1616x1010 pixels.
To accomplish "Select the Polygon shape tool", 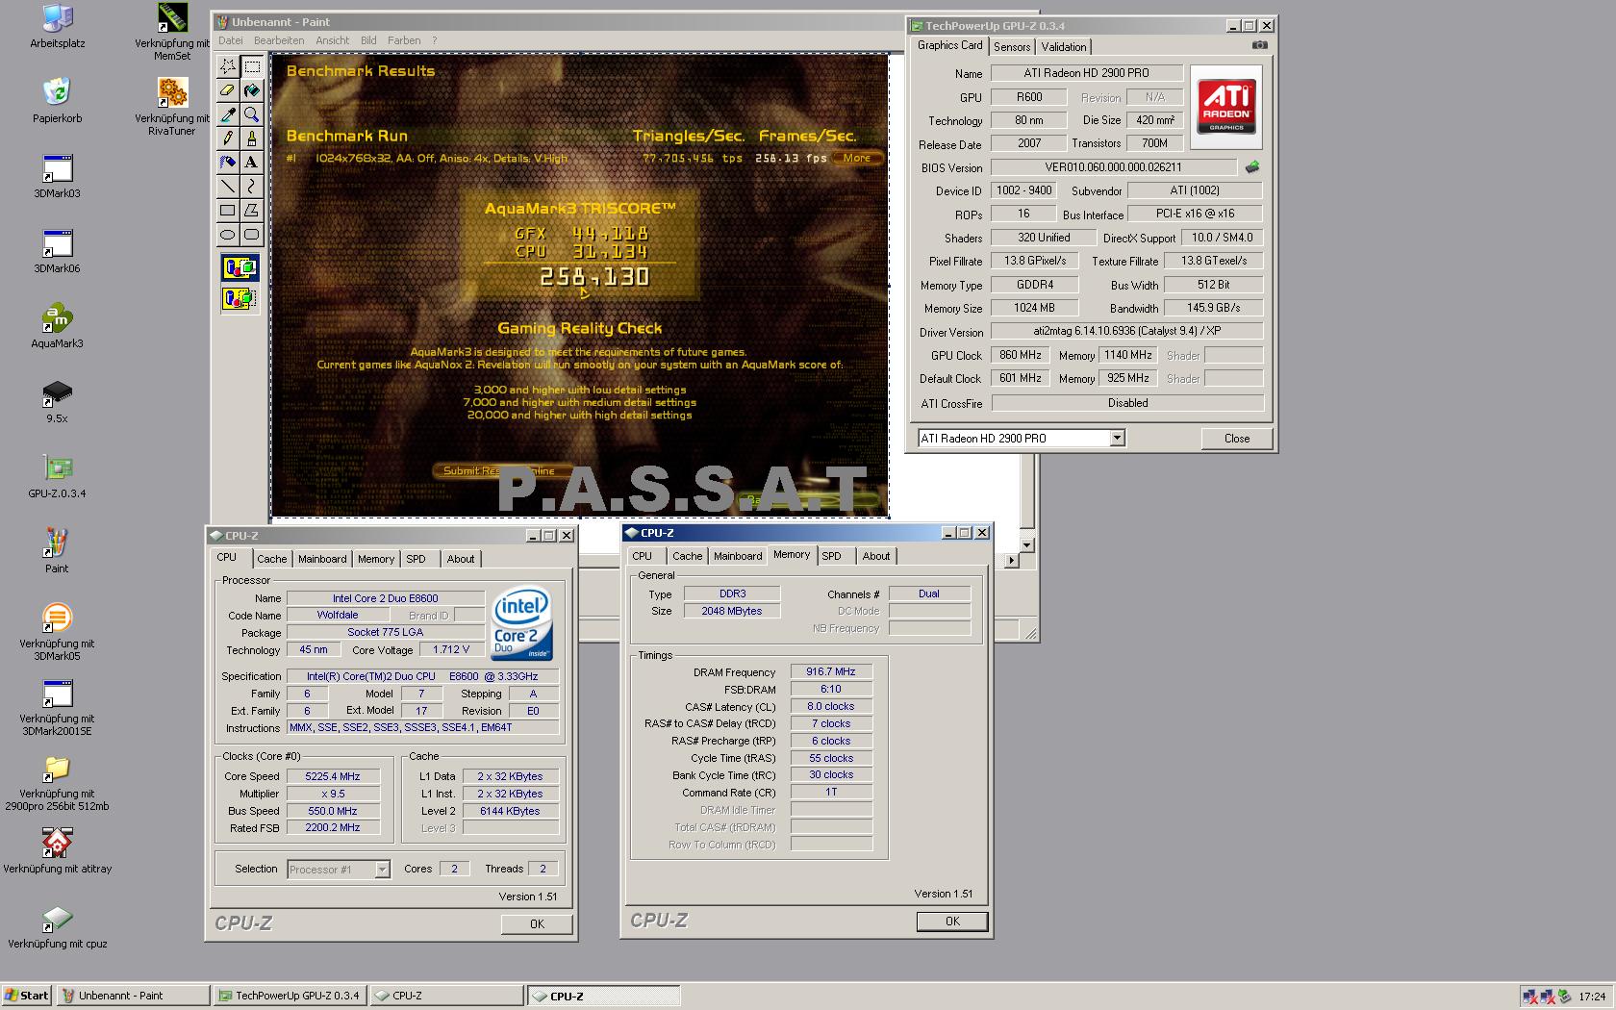I will [x=252, y=210].
